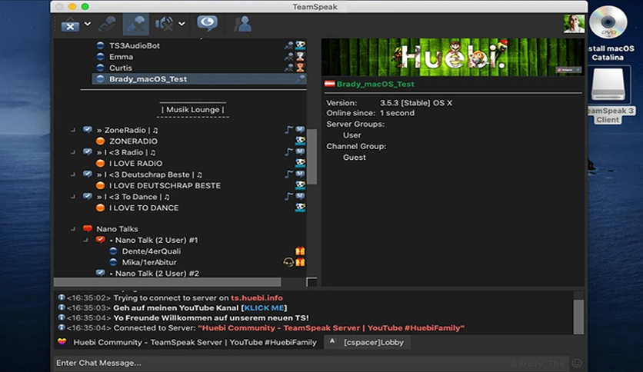Open the emoji picker smiley icon
643x372 pixels.
(577, 363)
